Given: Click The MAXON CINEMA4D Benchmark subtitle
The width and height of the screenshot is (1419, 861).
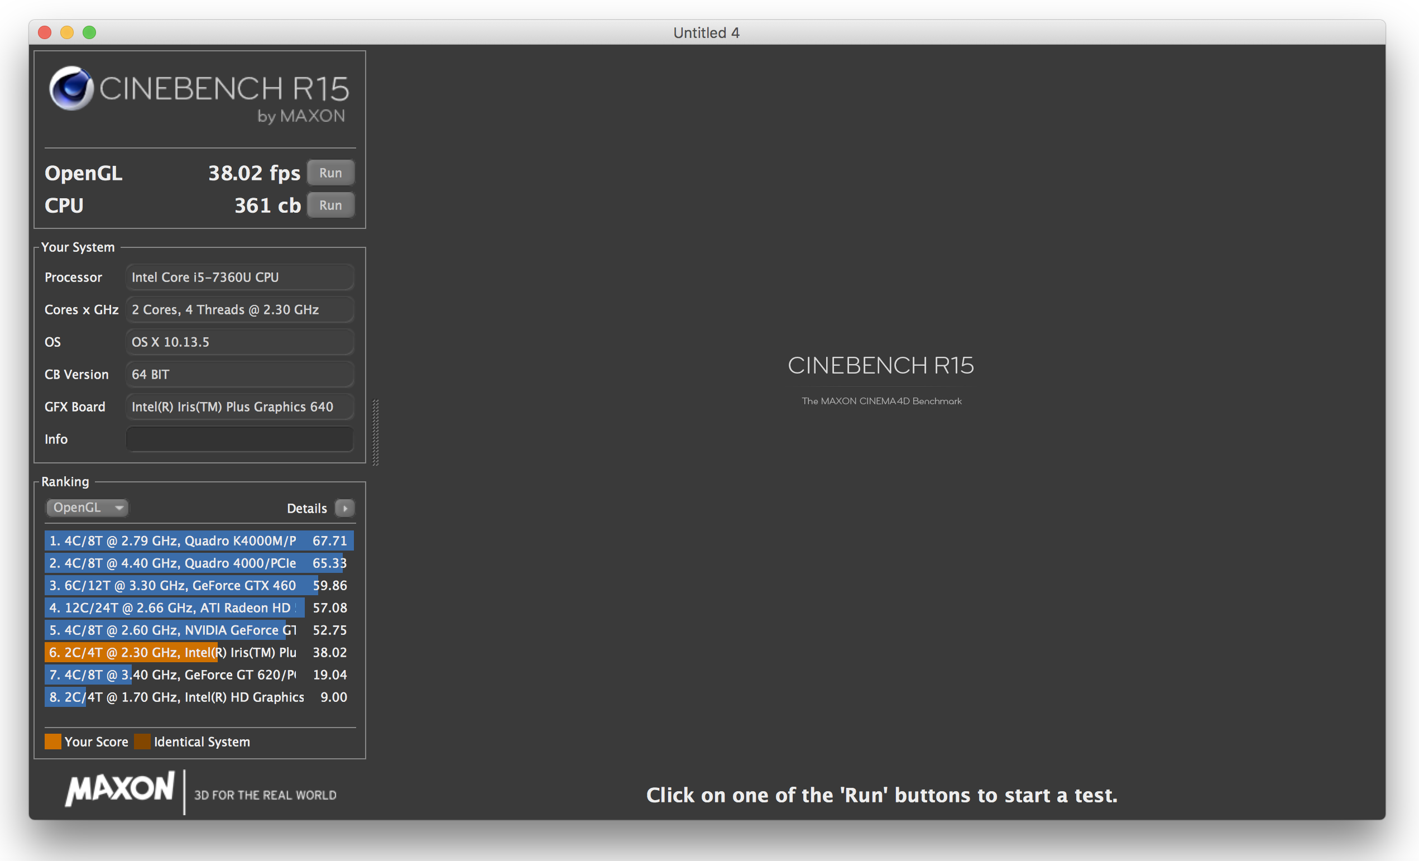Looking at the screenshot, I should (x=881, y=401).
